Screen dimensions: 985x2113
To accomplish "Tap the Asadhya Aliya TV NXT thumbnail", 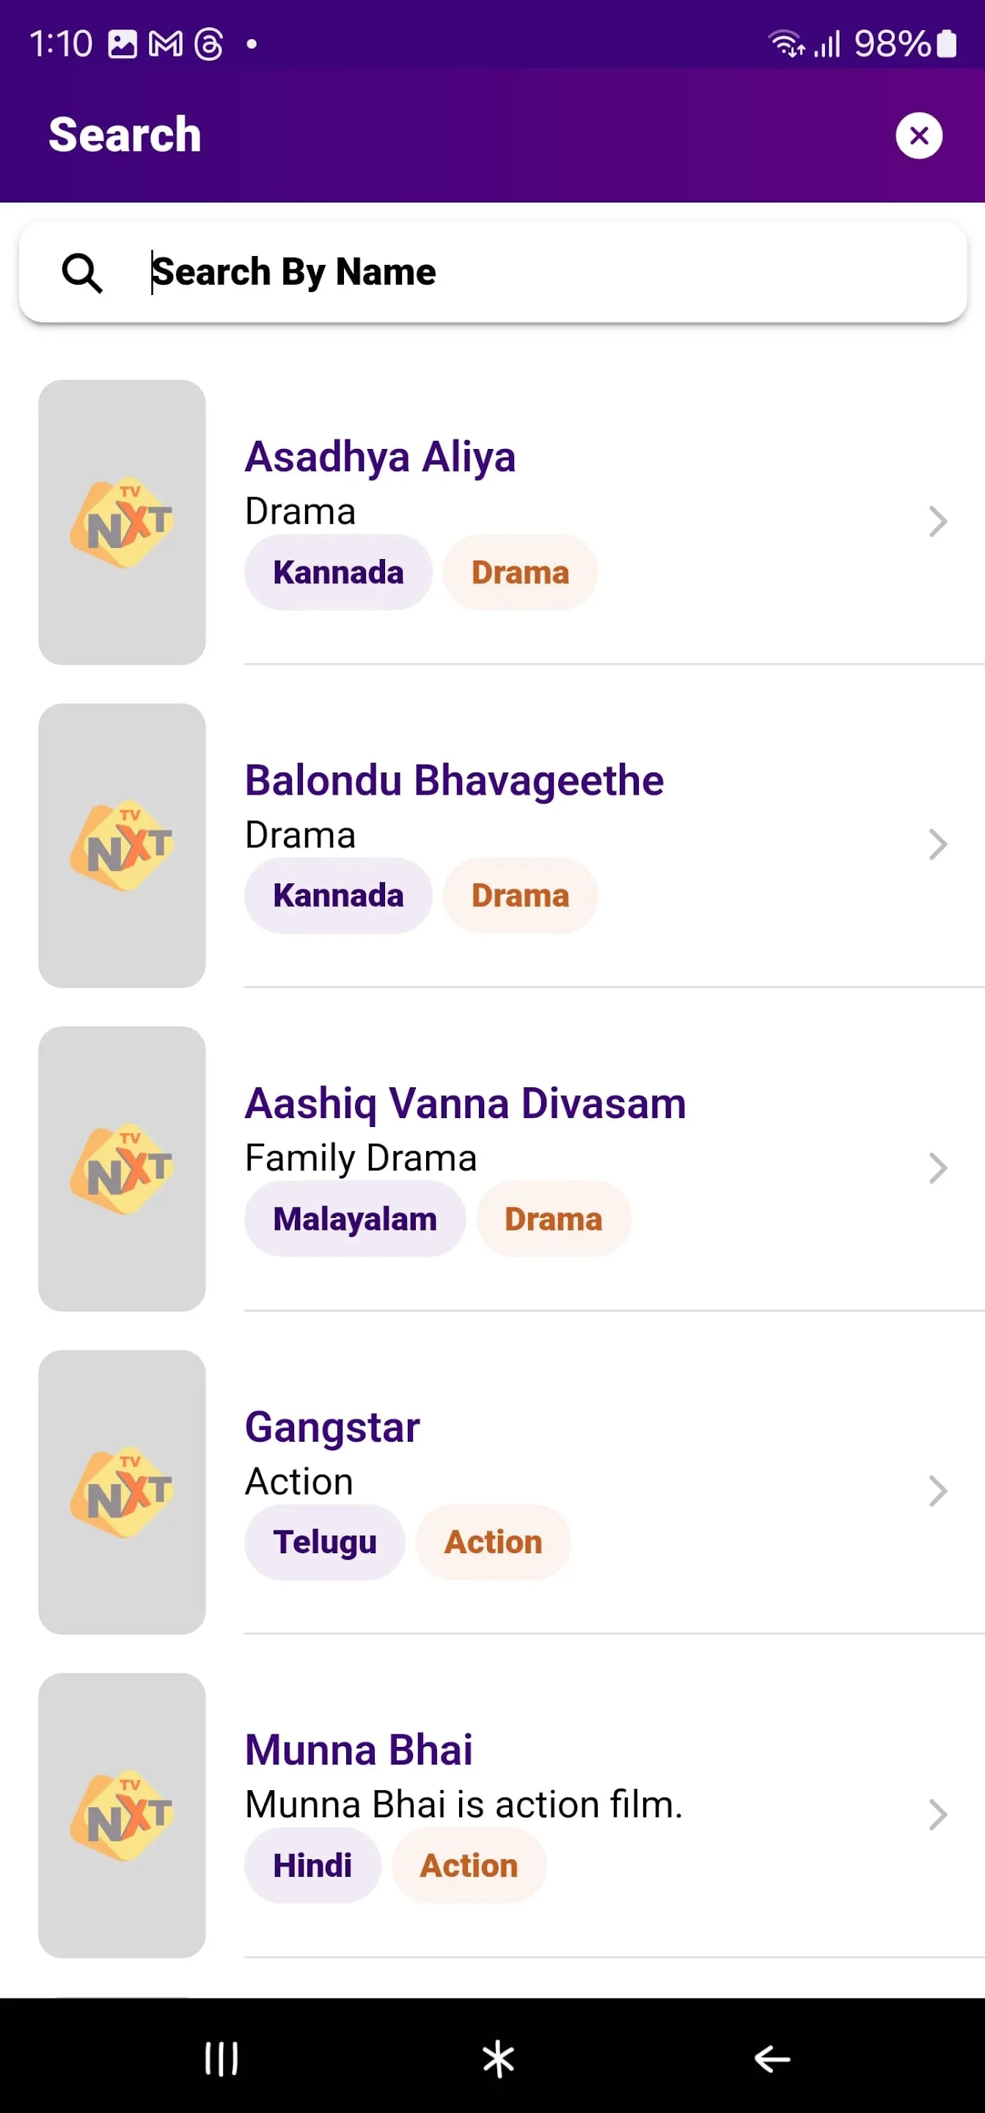I will (x=122, y=522).
